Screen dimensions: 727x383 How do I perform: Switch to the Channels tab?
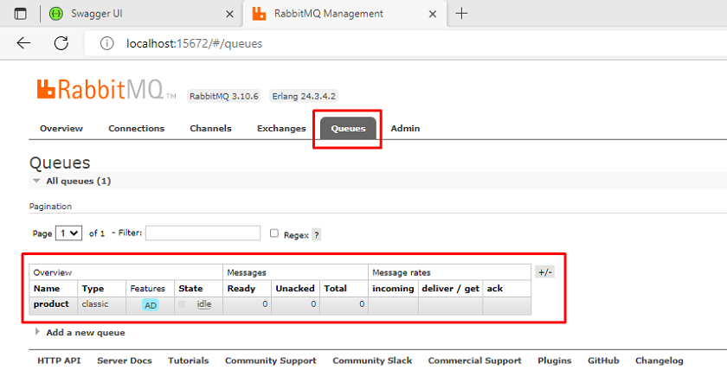210,128
